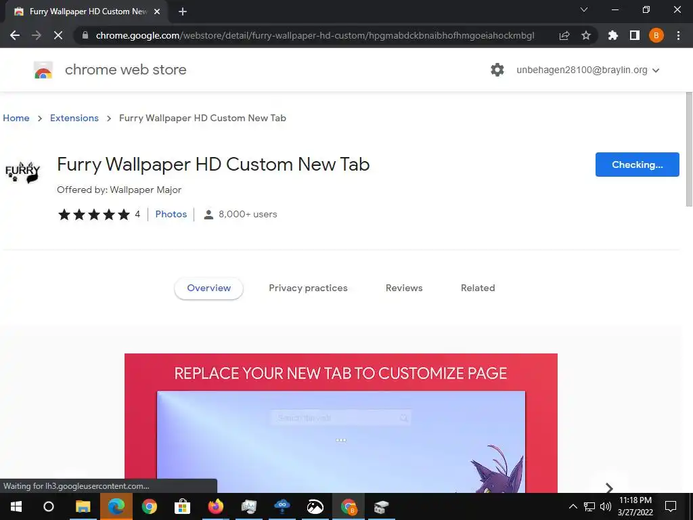Viewport: 693px width, 520px height.
Task: Close the Furry Wallpaper tab
Action: (157, 12)
